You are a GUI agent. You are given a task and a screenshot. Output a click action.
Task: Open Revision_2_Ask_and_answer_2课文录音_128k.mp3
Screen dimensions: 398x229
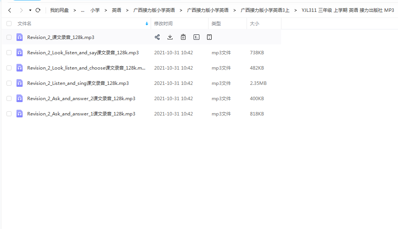(x=81, y=98)
